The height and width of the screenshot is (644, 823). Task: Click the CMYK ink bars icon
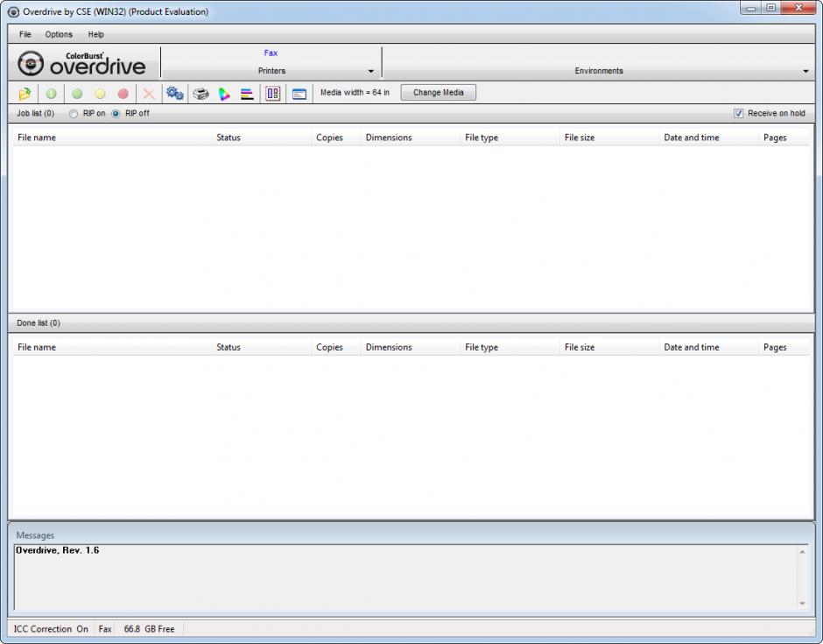click(247, 94)
